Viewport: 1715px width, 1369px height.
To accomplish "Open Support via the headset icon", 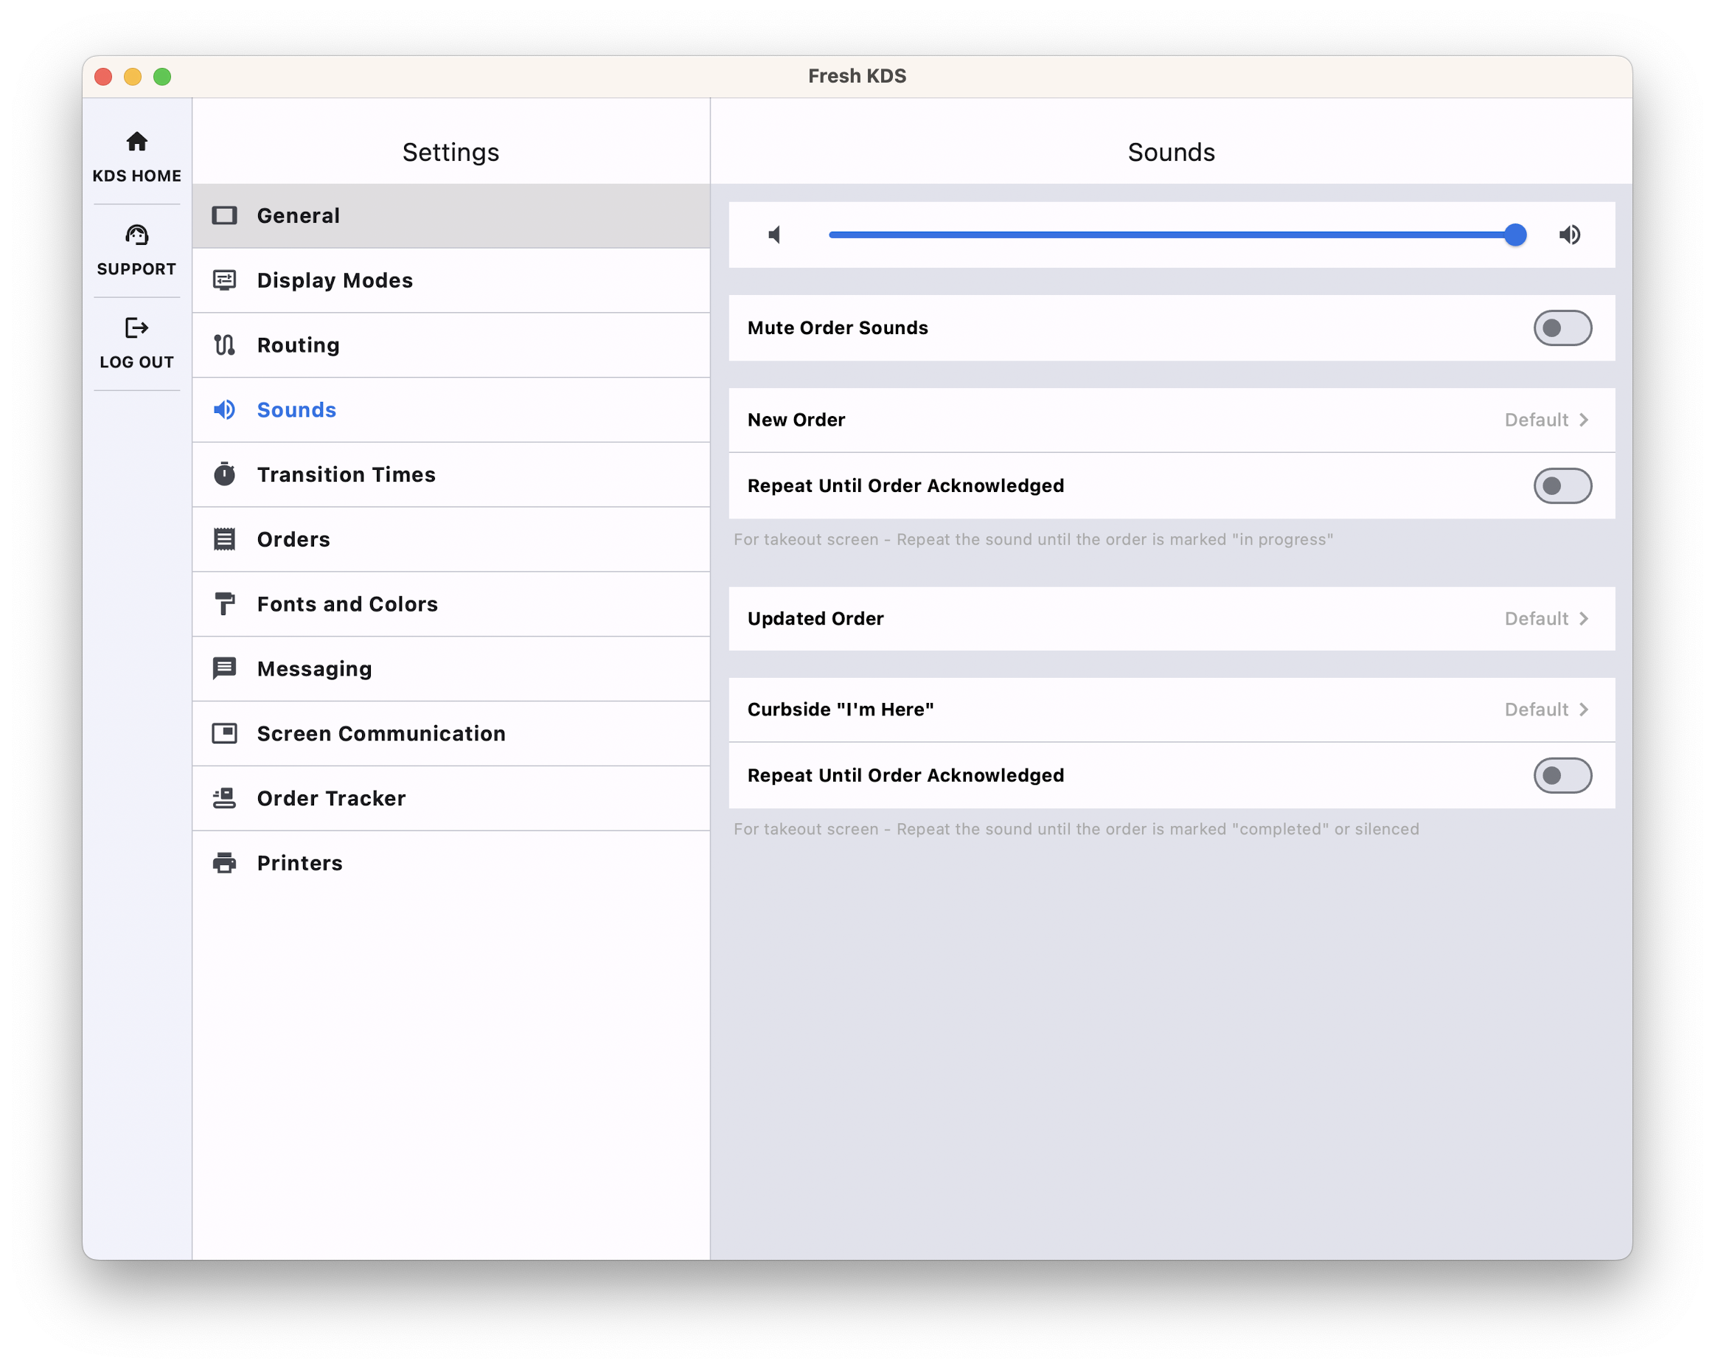I will point(137,235).
